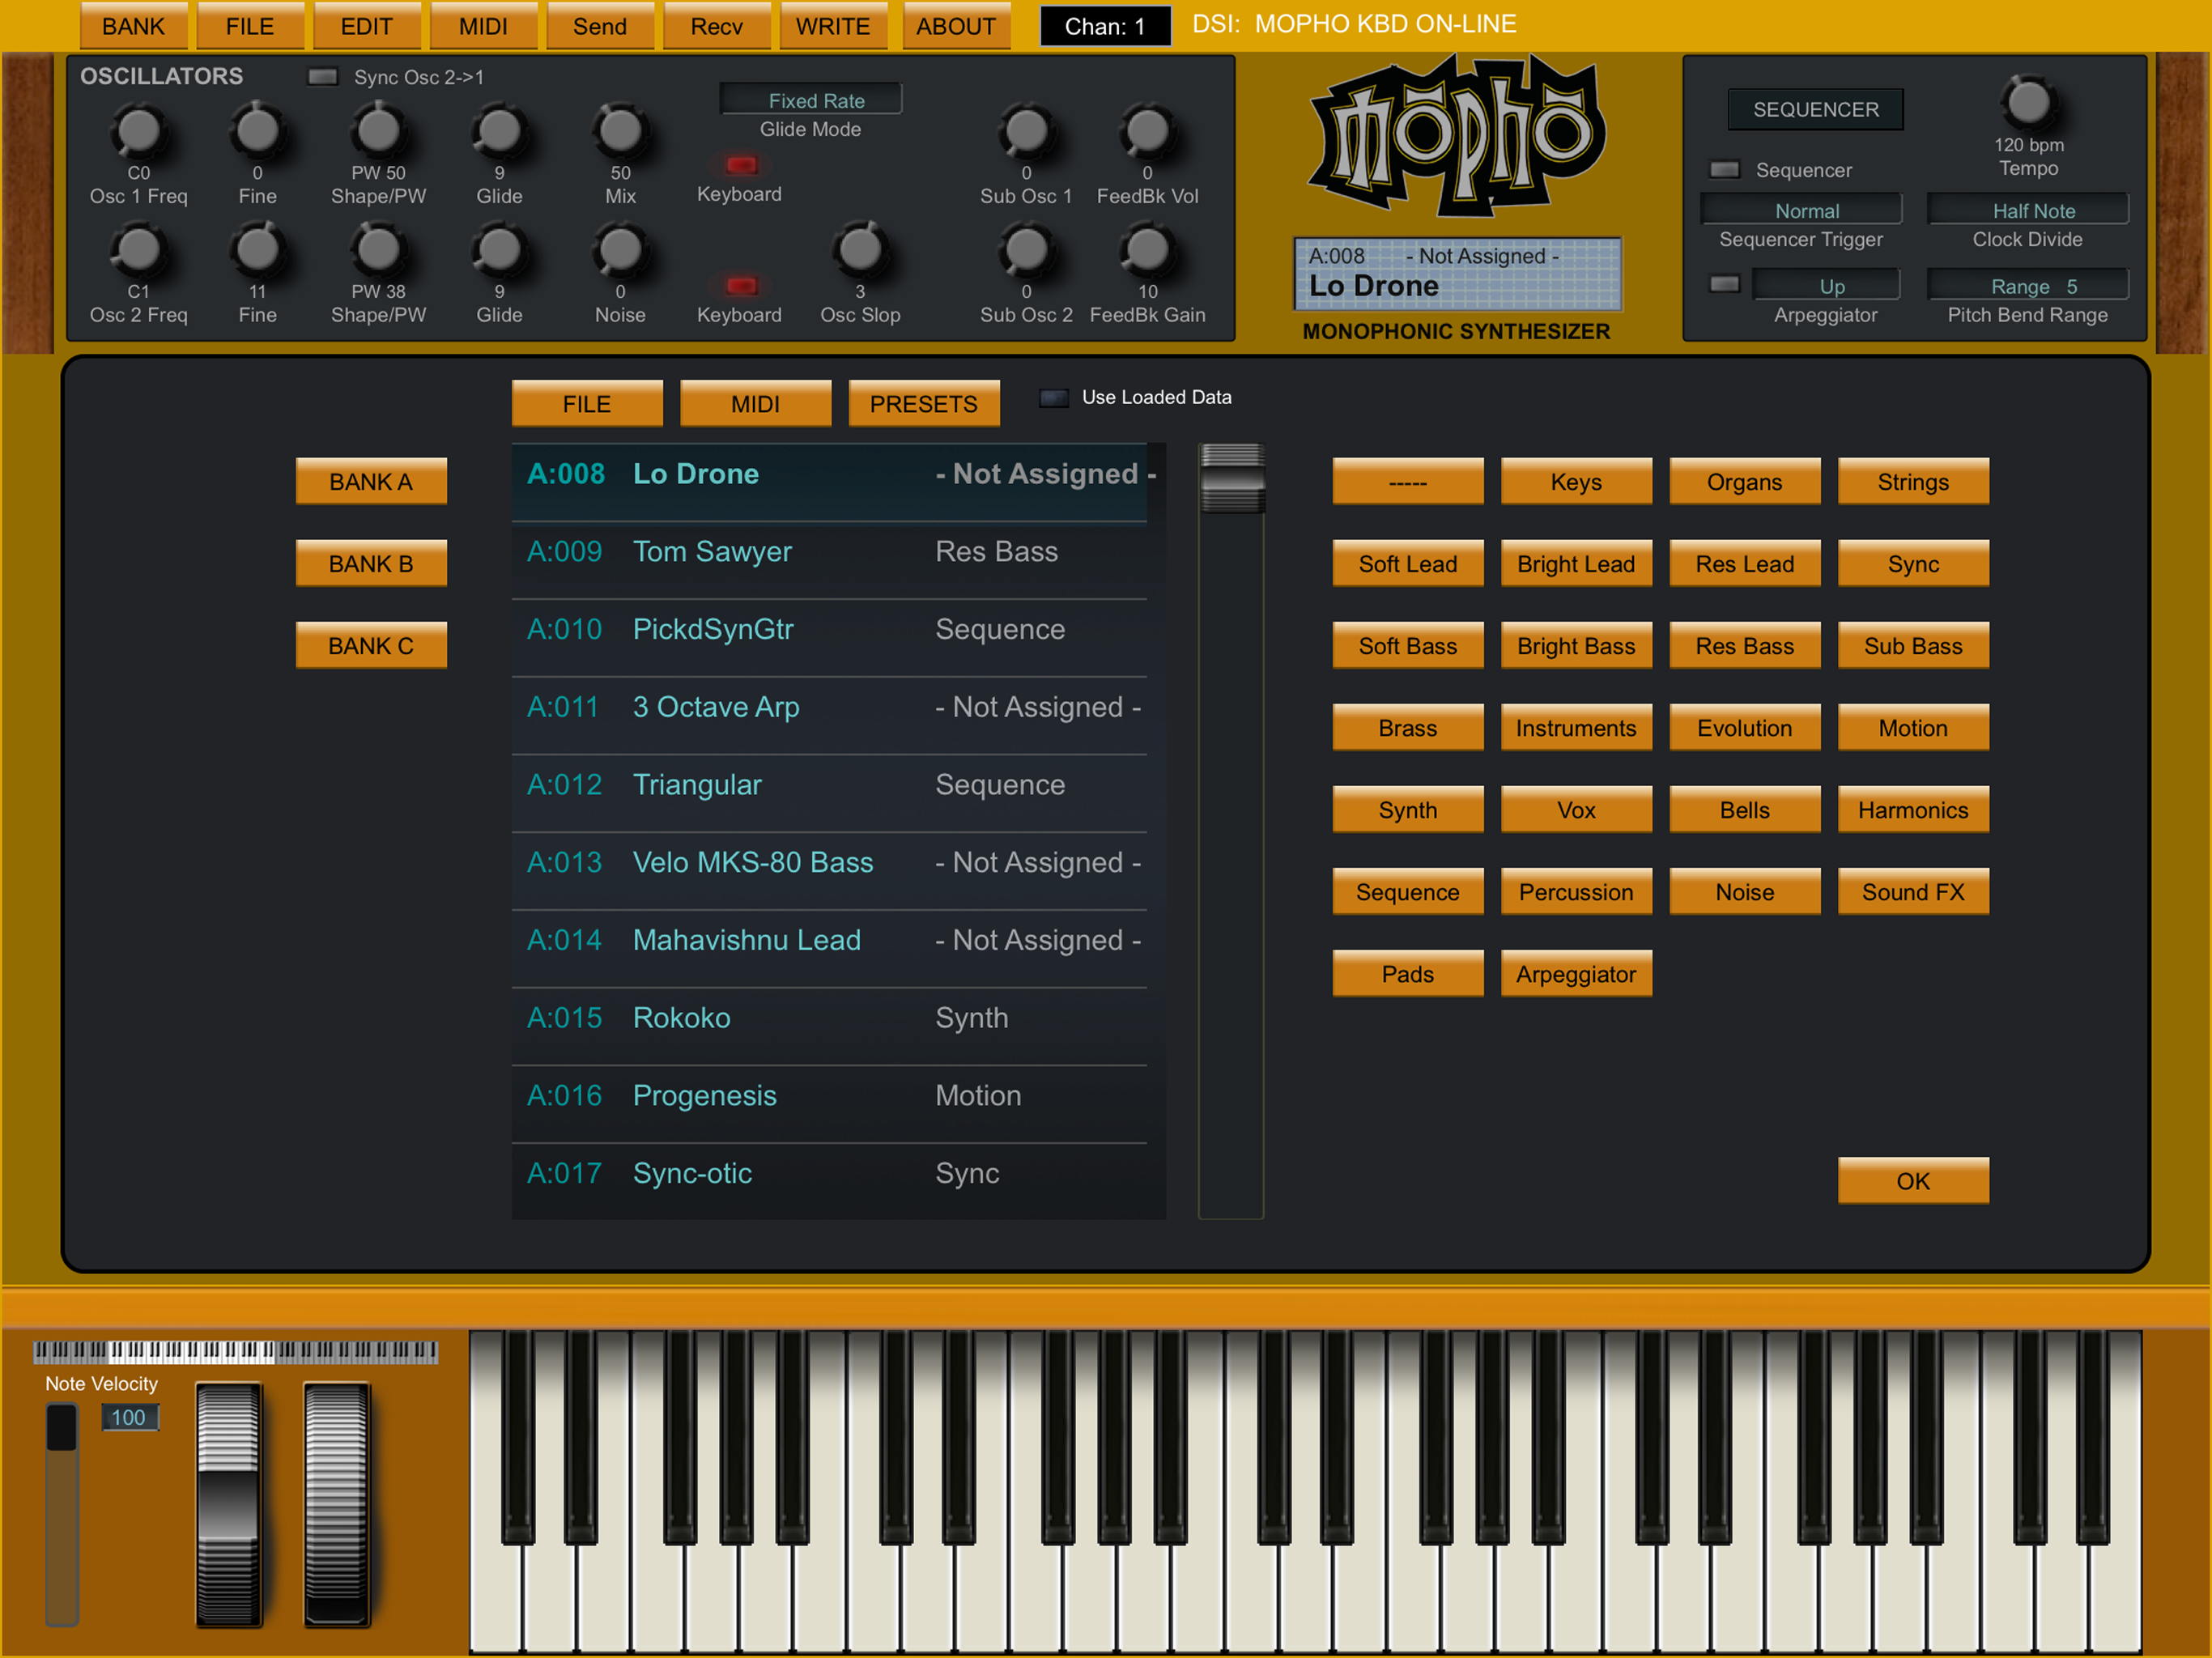Click the Tempo knob in the Sequencer panel

coord(2028,102)
